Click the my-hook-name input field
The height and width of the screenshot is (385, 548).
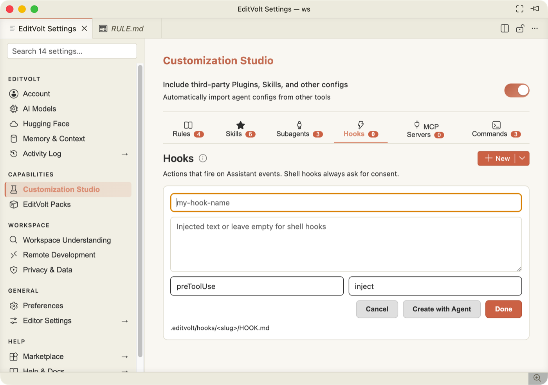(346, 203)
